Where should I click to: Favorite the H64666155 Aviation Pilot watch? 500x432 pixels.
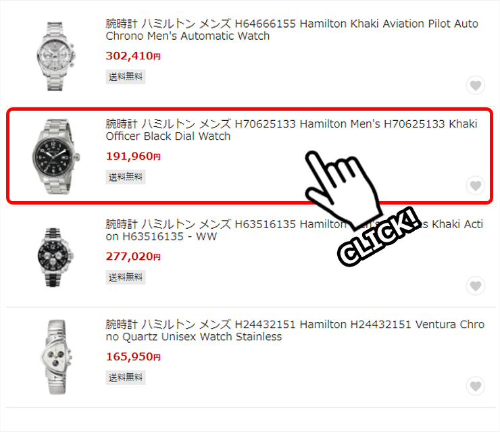tap(476, 85)
